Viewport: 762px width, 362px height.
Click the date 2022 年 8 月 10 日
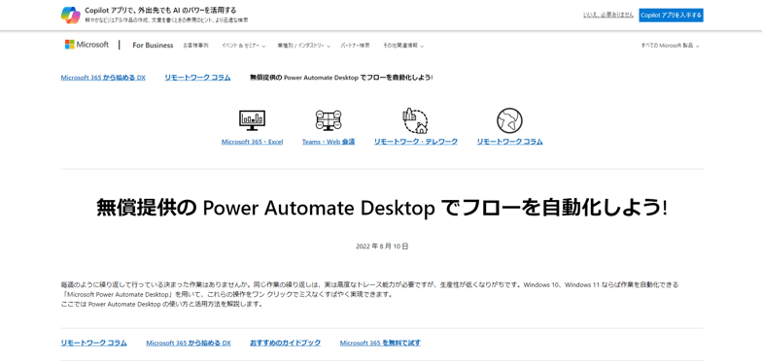pos(382,247)
